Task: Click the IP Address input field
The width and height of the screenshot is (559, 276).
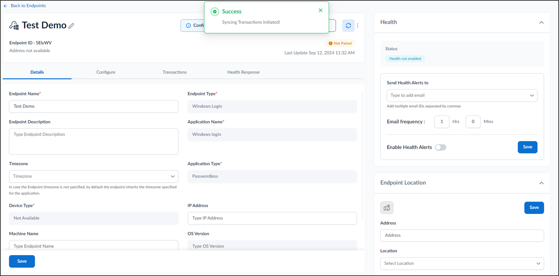Action: coord(272,218)
